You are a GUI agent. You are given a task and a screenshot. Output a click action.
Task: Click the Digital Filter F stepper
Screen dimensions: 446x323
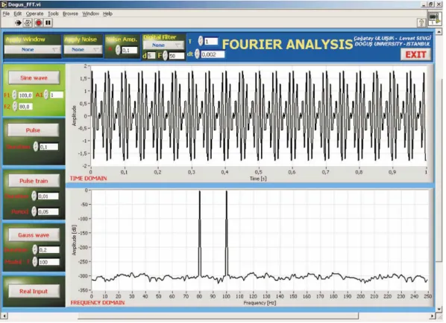pos(166,56)
